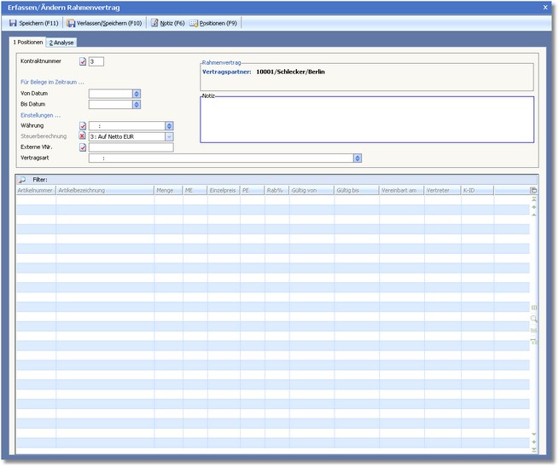Screen dimensions: 559x467
Task: Close the Rahmenvertrag window
Action: 545,7
